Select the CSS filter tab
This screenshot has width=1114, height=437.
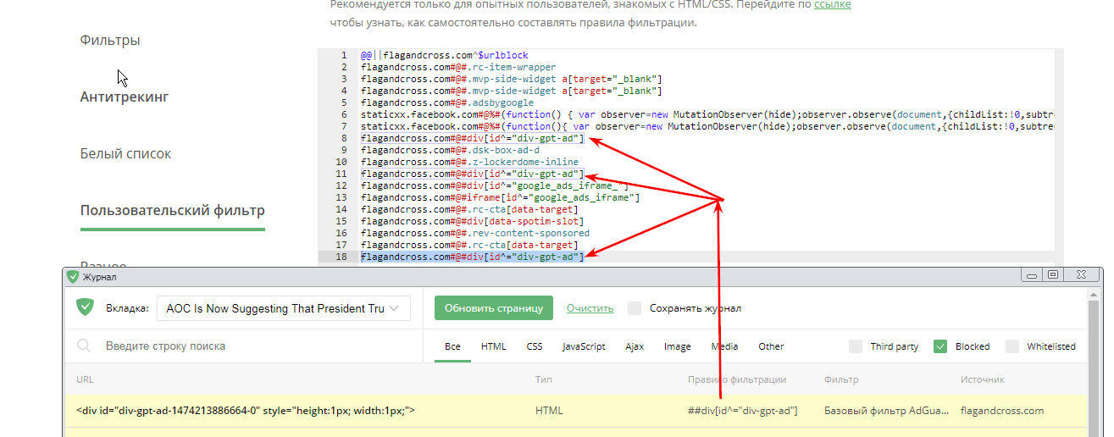[x=535, y=346]
